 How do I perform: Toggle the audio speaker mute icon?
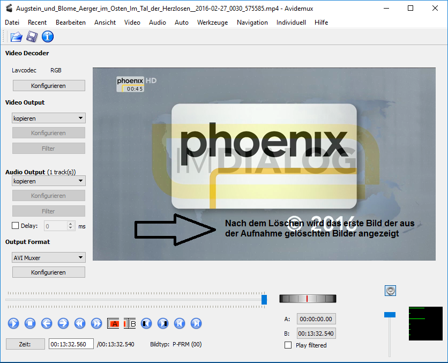point(390,291)
